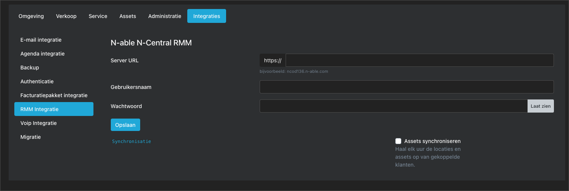This screenshot has width=569, height=191.
Task: Click the Wachtwoord label
Action: pyautogui.click(x=126, y=106)
